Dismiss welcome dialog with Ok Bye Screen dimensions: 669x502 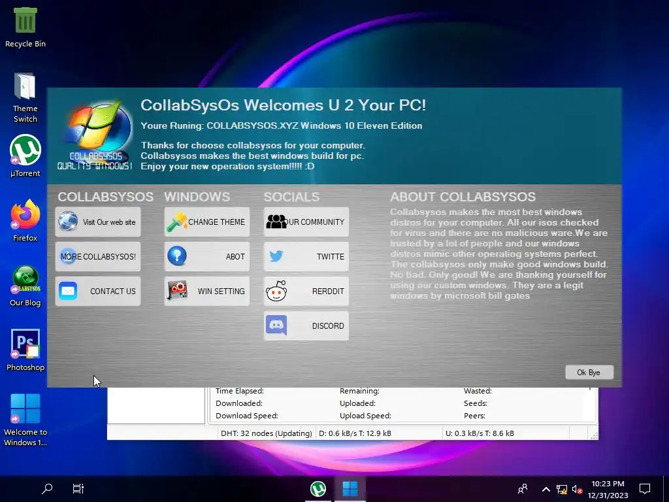[589, 372]
